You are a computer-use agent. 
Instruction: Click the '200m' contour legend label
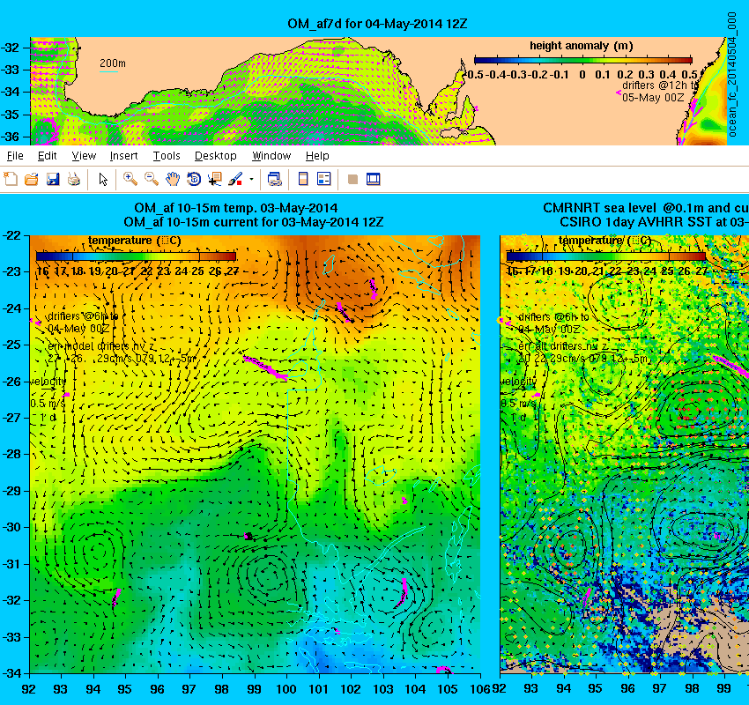112,63
